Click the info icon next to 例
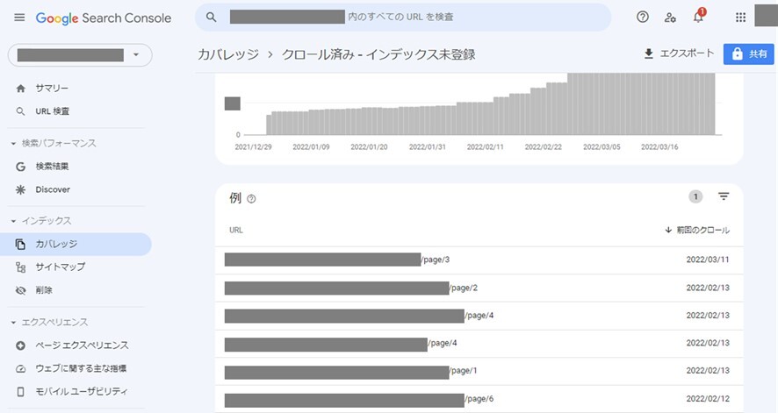Image resolution: width=778 pixels, height=413 pixels. 252,199
